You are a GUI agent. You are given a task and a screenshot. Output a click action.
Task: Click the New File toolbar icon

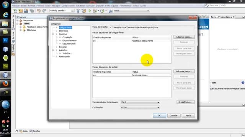(15, 11)
